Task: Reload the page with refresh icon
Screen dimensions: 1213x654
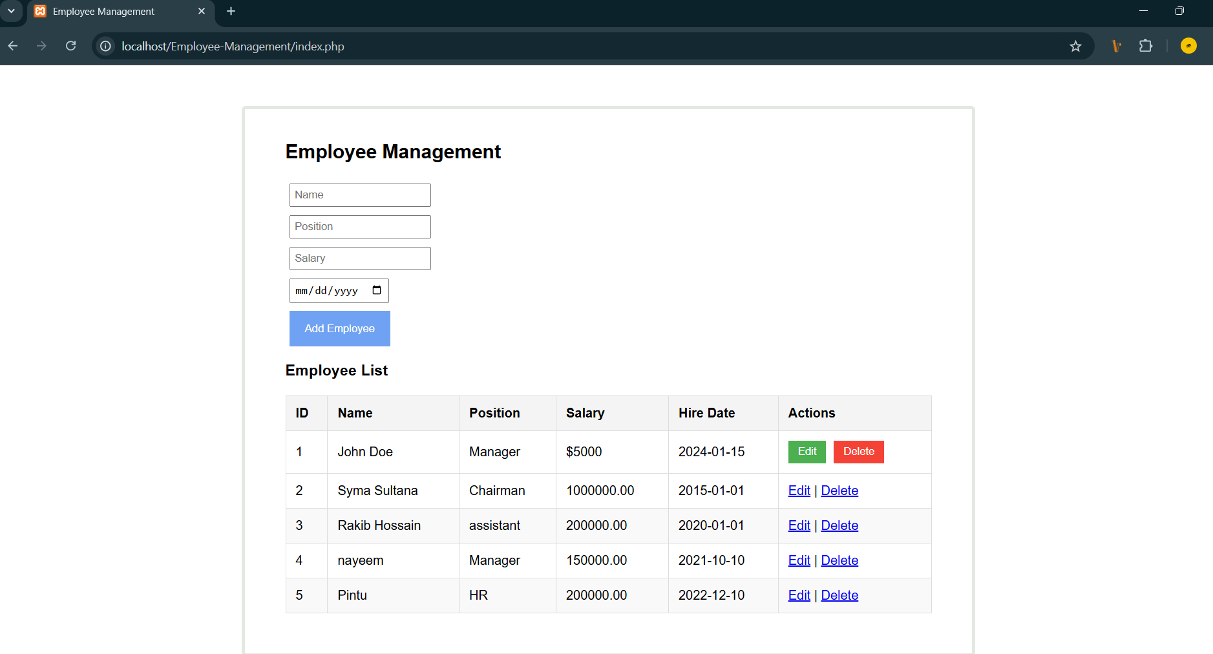Action: (71, 46)
